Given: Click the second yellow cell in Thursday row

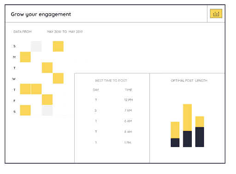Looking at the screenshot, I should 36,89.
